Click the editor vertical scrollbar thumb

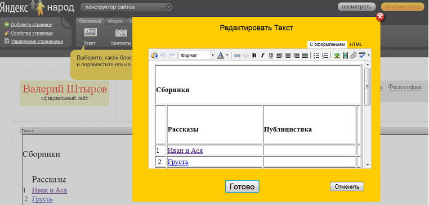368,87
